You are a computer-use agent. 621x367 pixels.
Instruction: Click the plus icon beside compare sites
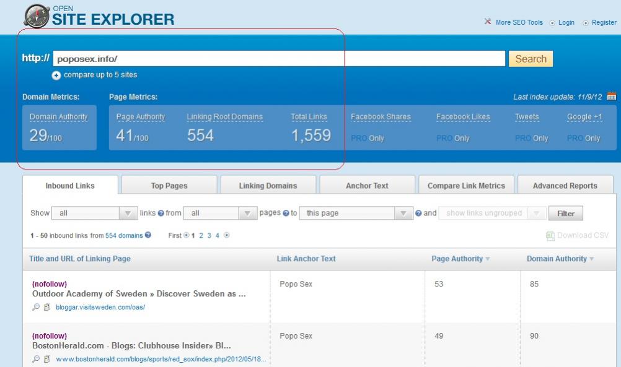tap(56, 75)
